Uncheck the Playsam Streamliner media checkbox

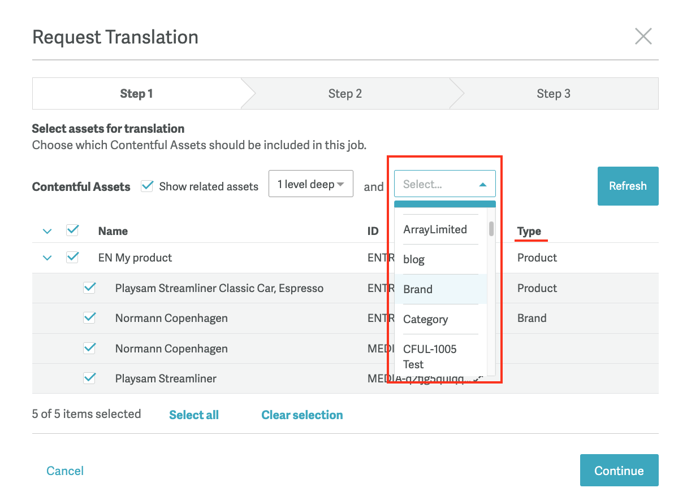[x=89, y=378]
